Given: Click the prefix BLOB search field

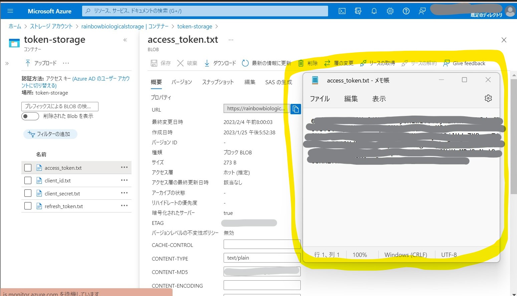Looking at the screenshot, I should (x=60, y=106).
